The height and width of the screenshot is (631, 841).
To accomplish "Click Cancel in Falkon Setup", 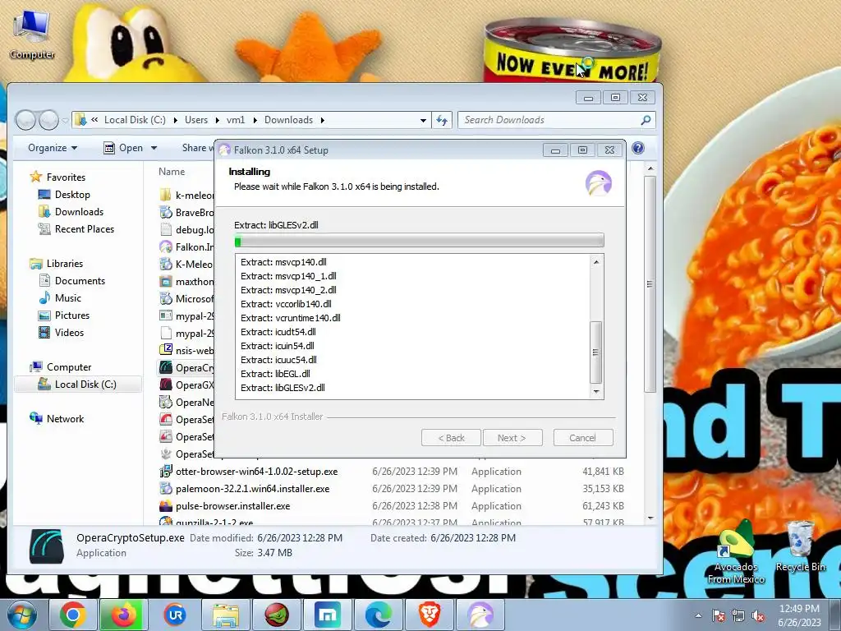I will [x=583, y=438].
